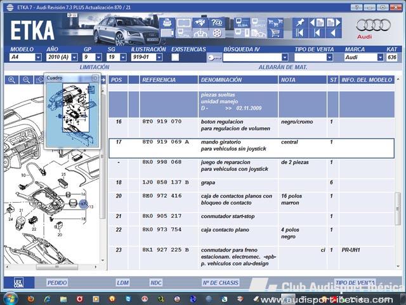This screenshot has height=305, width=406.
Task: Zoom in on the illustration with magnifier plus
Action: click(11, 79)
